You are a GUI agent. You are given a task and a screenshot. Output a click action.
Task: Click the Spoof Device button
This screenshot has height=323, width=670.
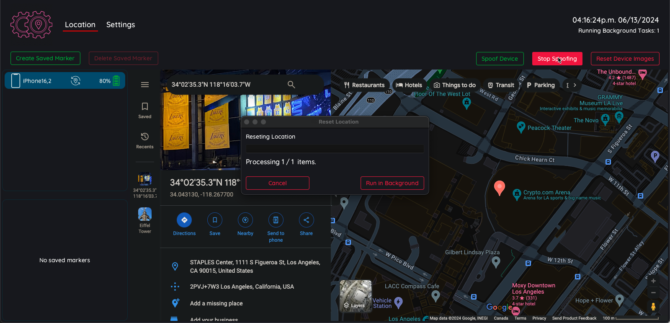[500, 59]
